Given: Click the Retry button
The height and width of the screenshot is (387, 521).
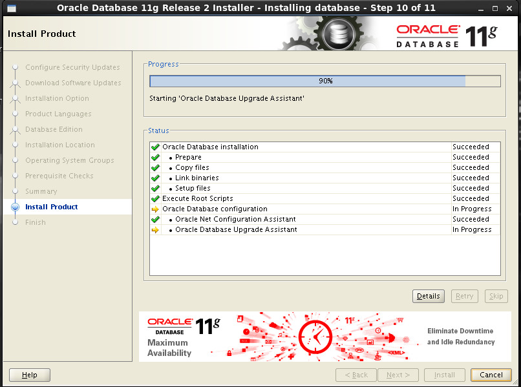Looking at the screenshot, I should (464, 296).
